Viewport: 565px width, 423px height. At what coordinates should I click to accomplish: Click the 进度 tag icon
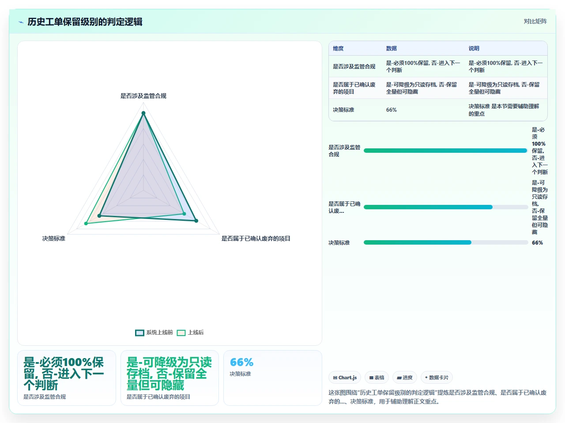click(399, 378)
